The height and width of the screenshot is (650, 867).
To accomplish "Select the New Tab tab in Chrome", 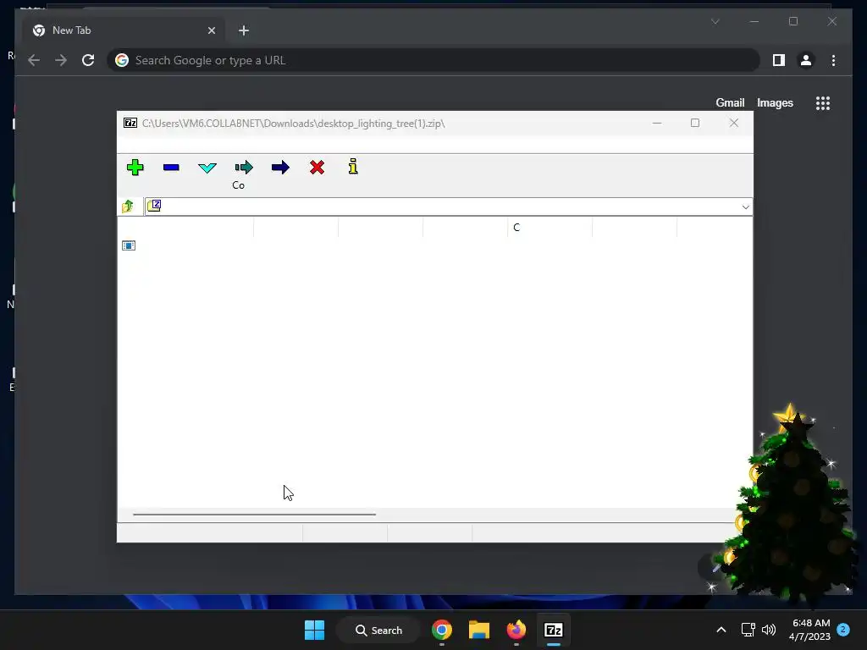I will pos(123,30).
